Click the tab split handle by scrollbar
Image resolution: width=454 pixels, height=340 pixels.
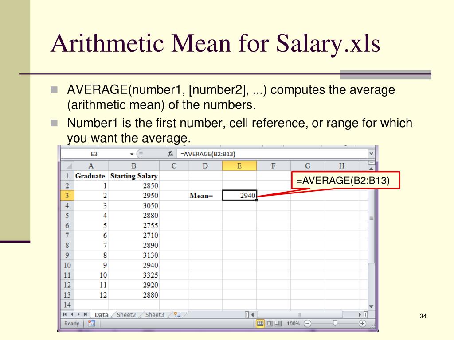pyautogui.click(x=247, y=314)
